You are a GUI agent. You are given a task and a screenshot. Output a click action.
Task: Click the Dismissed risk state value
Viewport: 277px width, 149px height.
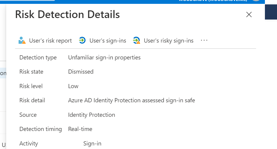[x=81, y=72]
